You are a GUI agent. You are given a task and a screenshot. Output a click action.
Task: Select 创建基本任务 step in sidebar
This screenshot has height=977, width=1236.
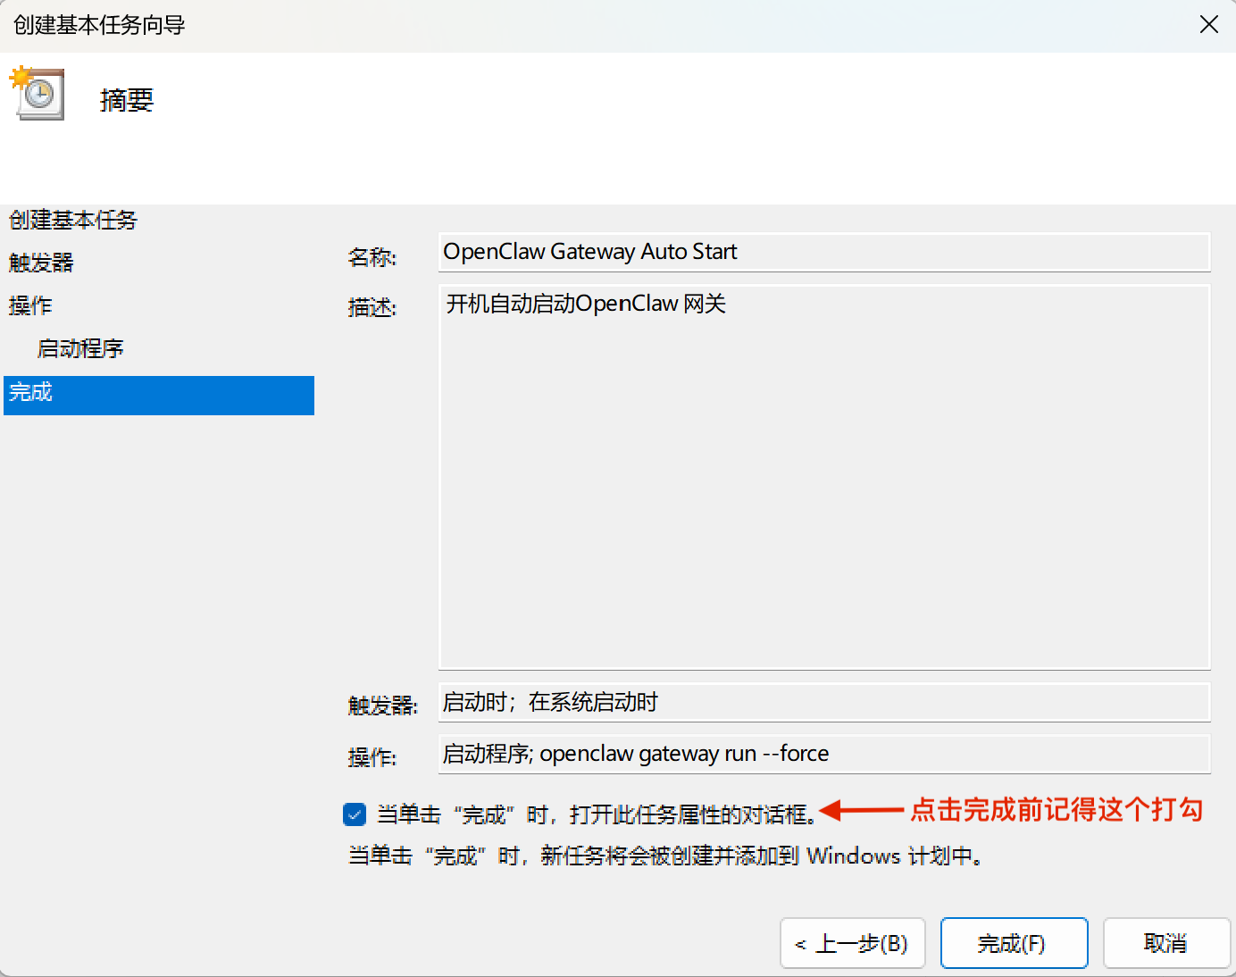pos(73,220)
